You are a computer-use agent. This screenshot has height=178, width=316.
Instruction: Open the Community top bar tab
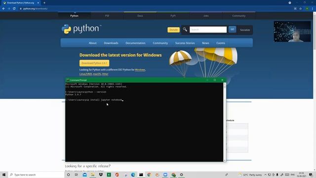click(x=239, y=16)
